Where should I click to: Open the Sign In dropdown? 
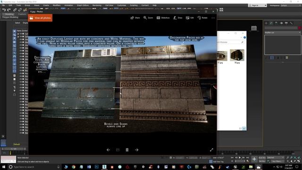(258, 5)
